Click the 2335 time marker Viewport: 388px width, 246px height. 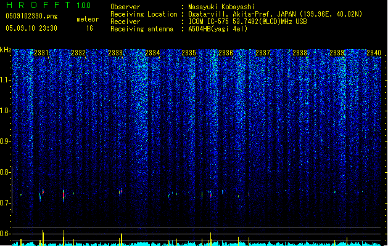coord(189,53)
